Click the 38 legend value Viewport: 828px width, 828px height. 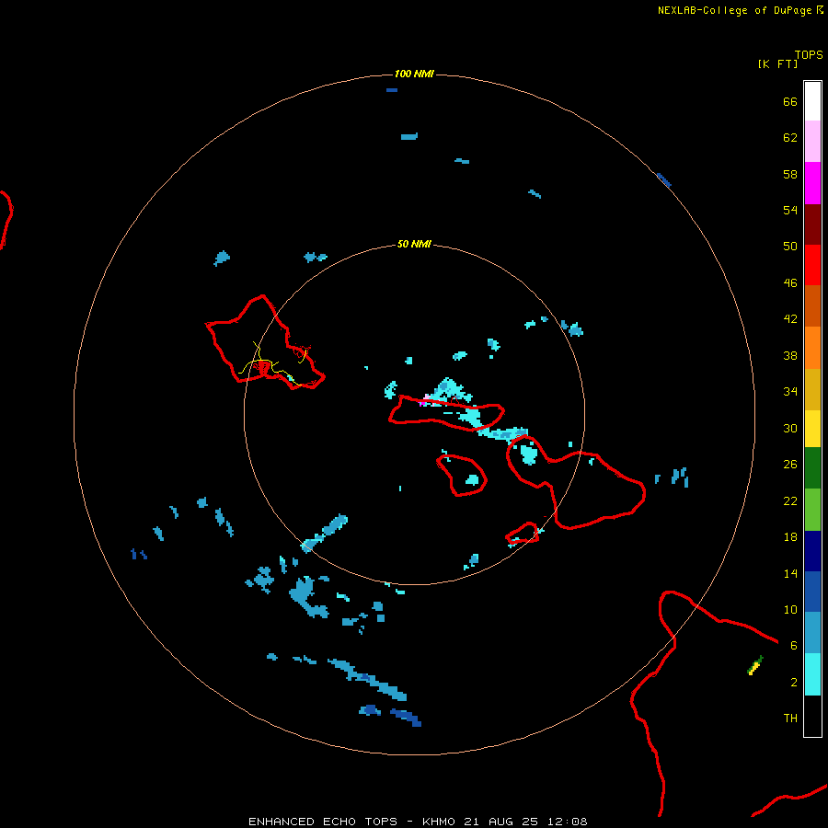(x=790, y=356)
